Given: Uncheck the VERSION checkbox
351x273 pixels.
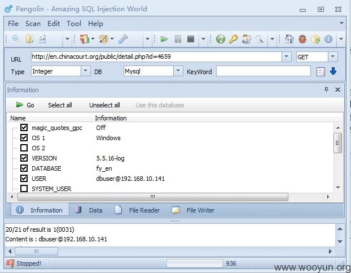Looking at the screenshot, I should point(24,158).
